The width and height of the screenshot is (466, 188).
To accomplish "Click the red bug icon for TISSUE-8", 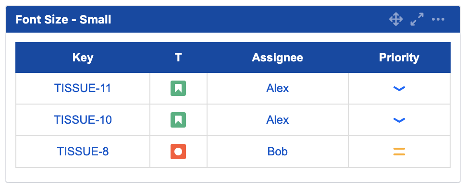I will [178, 152].
